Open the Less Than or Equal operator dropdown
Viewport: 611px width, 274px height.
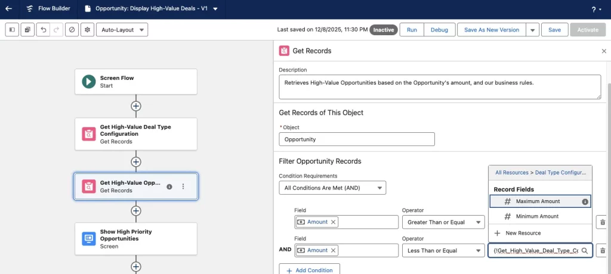[443, 250]
